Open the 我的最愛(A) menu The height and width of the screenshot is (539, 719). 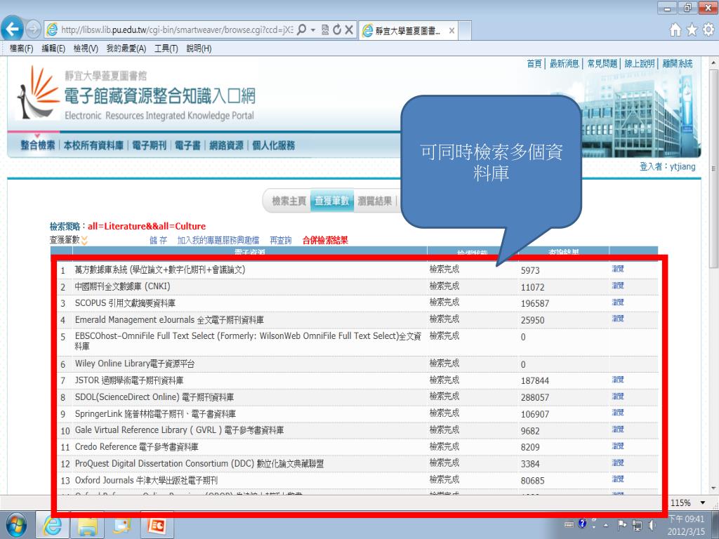pos(126,48)
